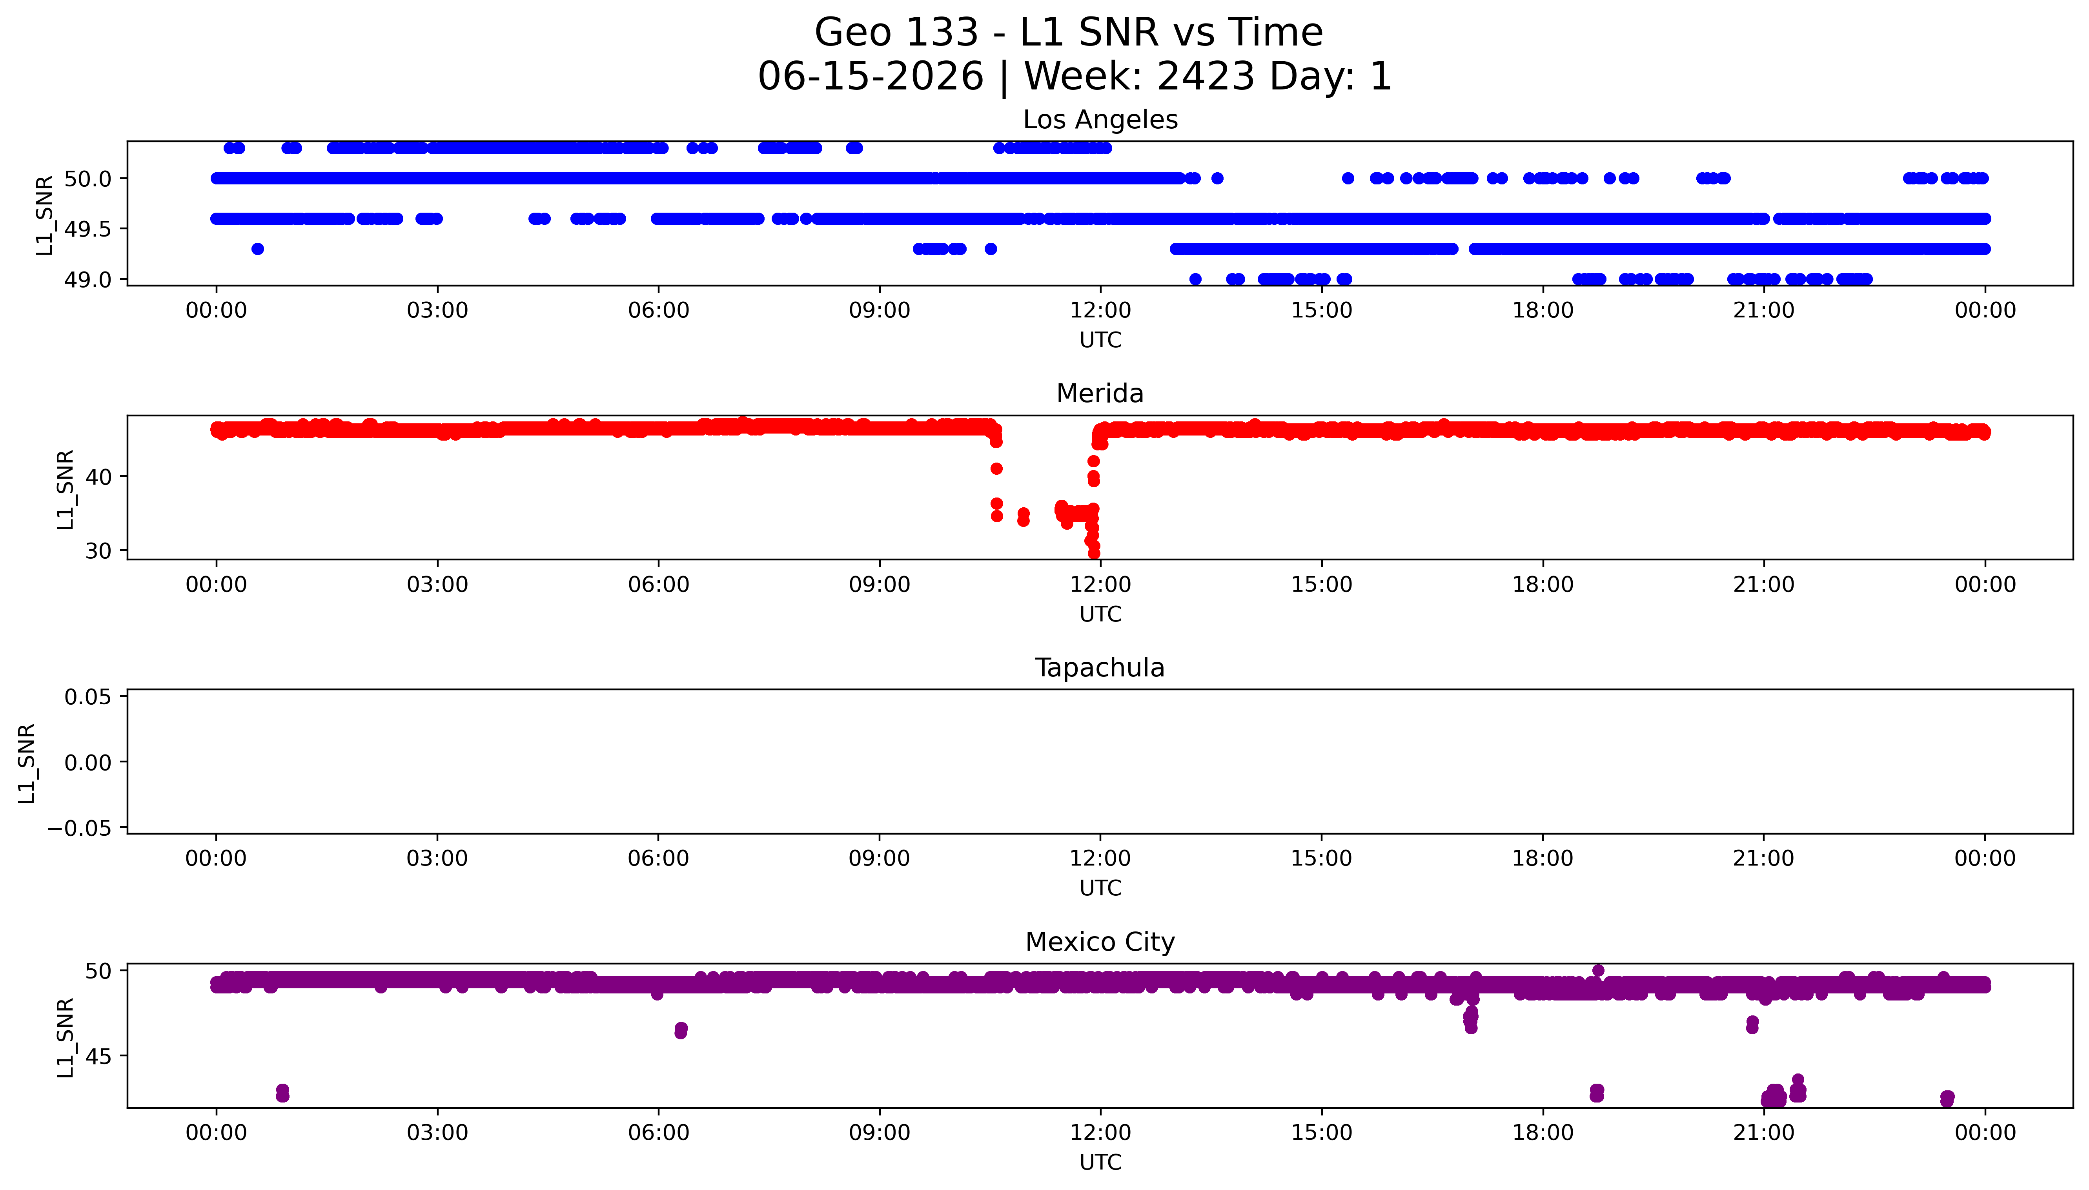Click the Merida subplot title
The height and width of the screenshot is (1190, 2089).
(x=1100, y=393)
